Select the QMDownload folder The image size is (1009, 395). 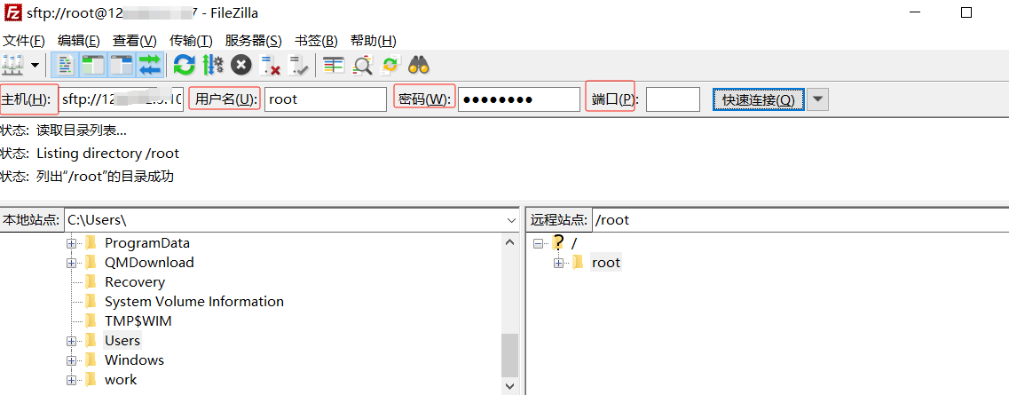[x=149, y=263]
